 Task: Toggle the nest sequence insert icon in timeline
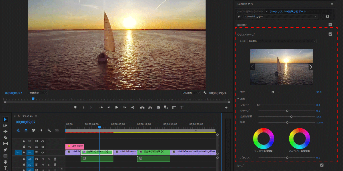click(18, 130)
